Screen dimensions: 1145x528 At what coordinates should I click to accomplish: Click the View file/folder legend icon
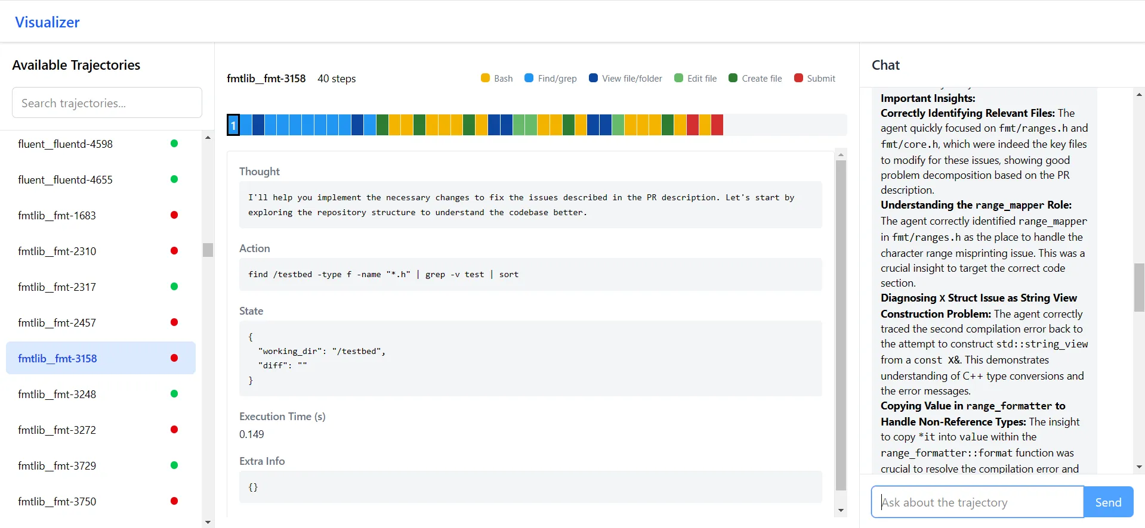click(593, 78)
